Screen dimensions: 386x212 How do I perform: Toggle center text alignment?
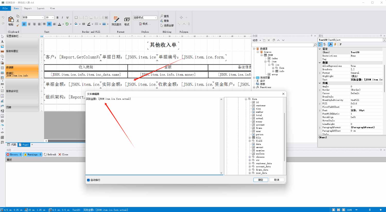pyautogui.click(x=29, y=24)
